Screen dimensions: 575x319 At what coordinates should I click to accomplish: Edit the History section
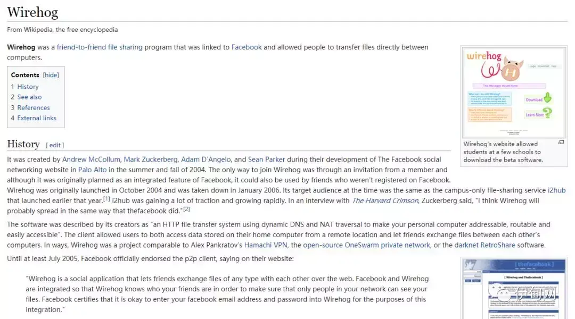(x=55, y=145)
